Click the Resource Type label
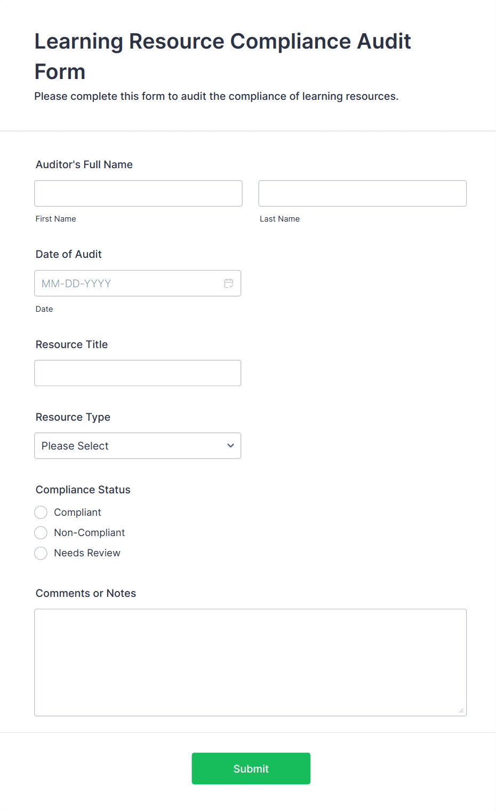This screenshot has width=496, height=811. click(x=73, y=417)
